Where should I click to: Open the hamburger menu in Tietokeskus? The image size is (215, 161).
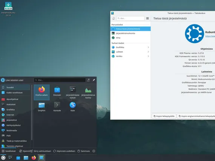click(147, 18)
